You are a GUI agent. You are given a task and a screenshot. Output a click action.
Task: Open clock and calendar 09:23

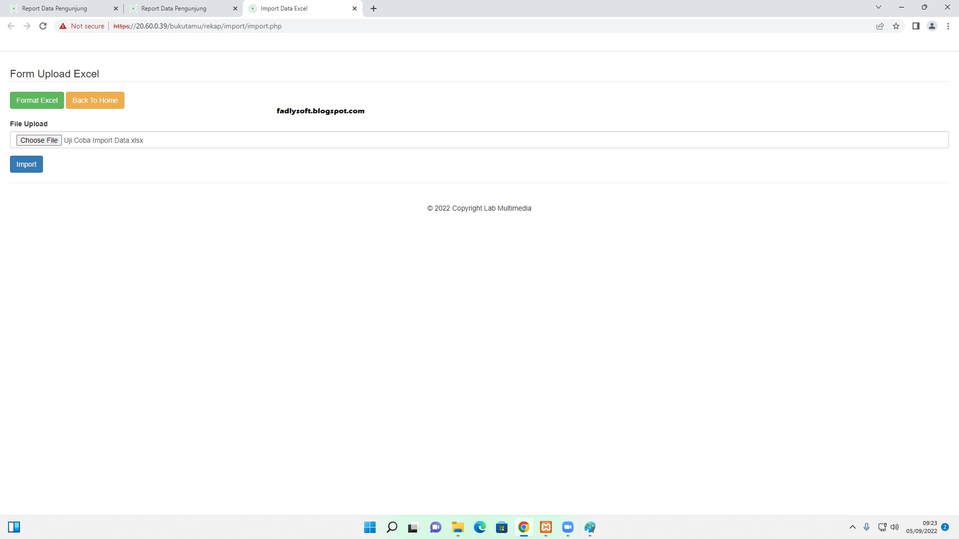pos(922,527)
